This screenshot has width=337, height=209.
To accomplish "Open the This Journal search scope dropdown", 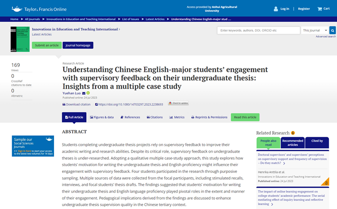I will (x=314, y=30).
